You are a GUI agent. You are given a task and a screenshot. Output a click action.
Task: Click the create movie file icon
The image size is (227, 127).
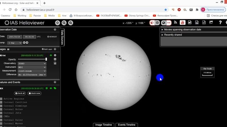click(190, 23)
